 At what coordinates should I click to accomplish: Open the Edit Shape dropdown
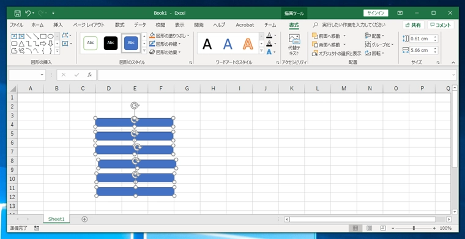click(x=67, y=35)
